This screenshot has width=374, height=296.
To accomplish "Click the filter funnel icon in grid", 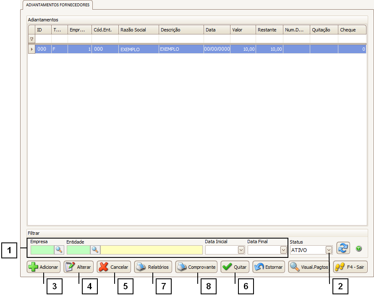I will (x=31, y=39).
